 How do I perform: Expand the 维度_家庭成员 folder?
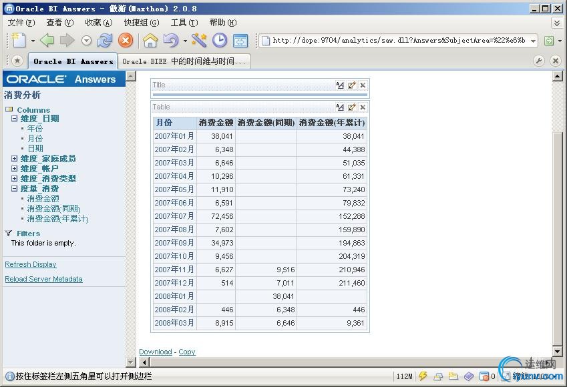click(x=14, y=158)
